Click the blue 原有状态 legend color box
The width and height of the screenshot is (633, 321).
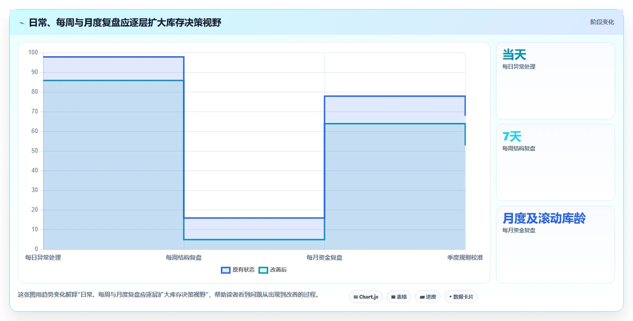[x=226, y=270]
